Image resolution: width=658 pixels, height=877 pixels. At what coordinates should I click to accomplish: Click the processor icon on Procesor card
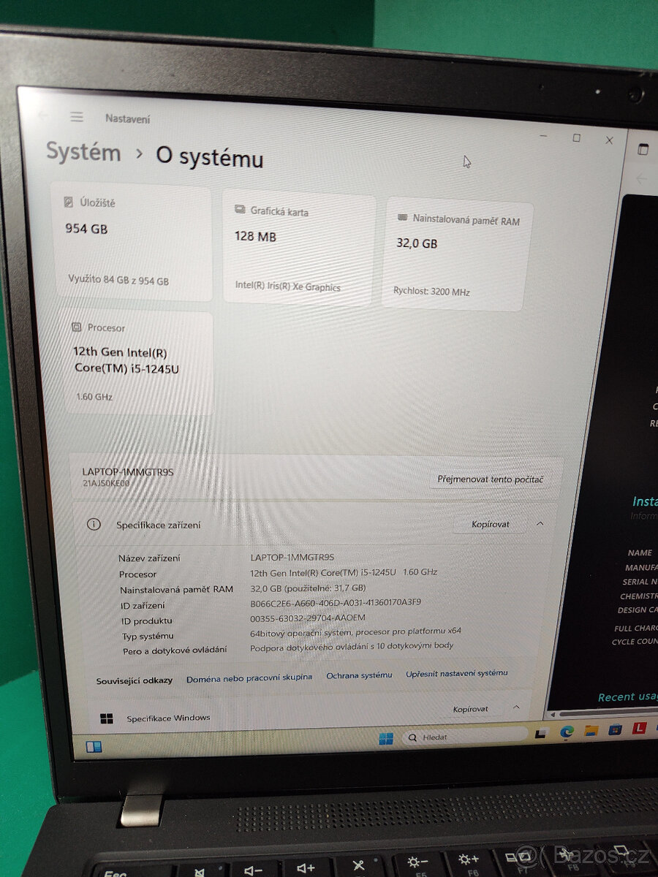(75, 327)
